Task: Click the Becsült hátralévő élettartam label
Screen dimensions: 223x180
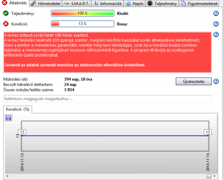Action: pos(28,85)
